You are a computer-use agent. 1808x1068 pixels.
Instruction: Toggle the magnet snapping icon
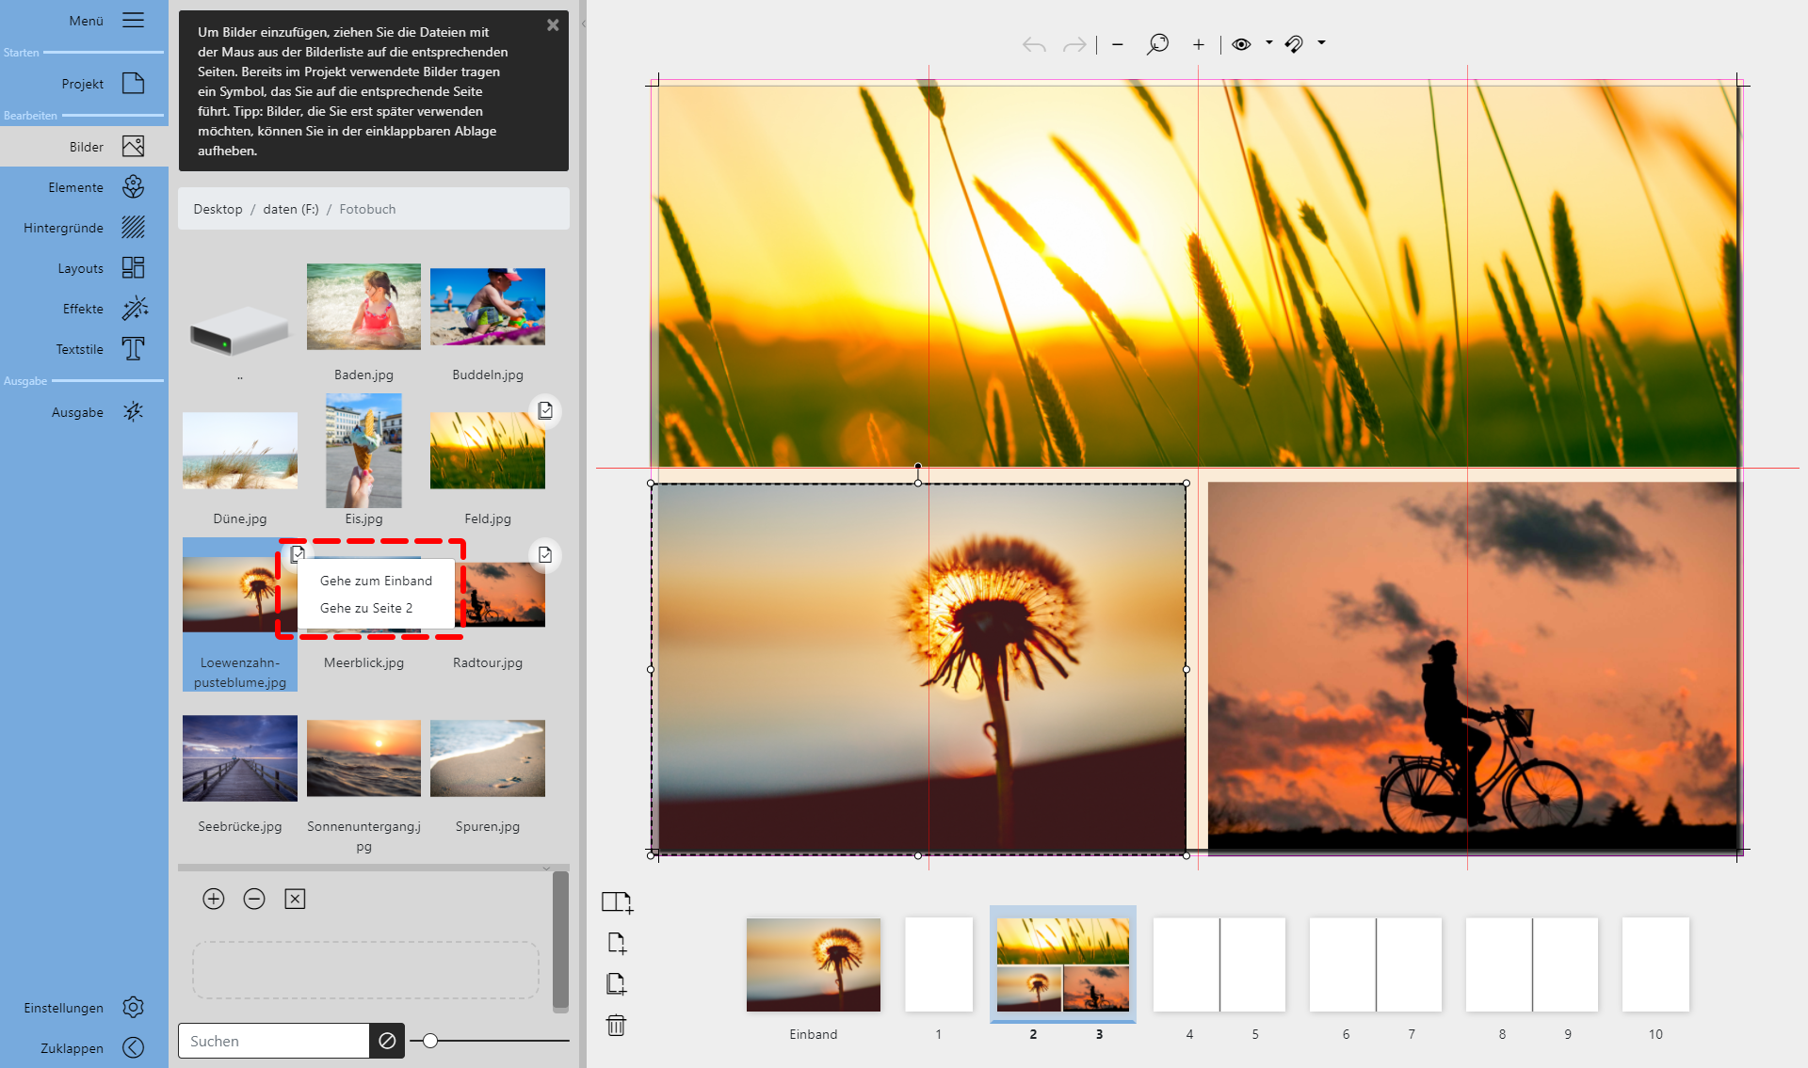click(x=1294, y=44)
